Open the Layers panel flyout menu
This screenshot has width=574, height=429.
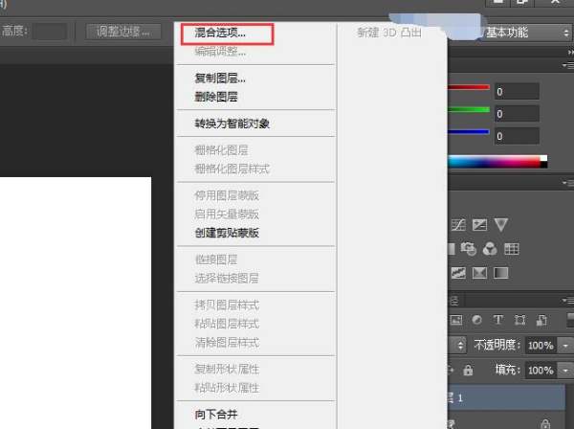coord(568,301)
